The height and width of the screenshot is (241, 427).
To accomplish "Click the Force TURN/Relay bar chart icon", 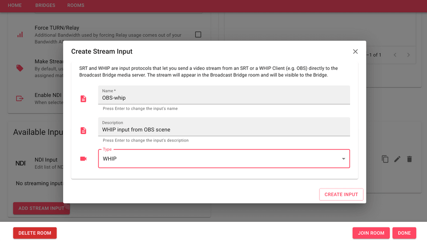I will pos(20,35).
